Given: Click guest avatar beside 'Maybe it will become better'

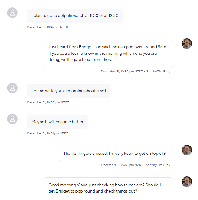Looking at the screenshot, I should pyautogui.click(x=12, y=119).
